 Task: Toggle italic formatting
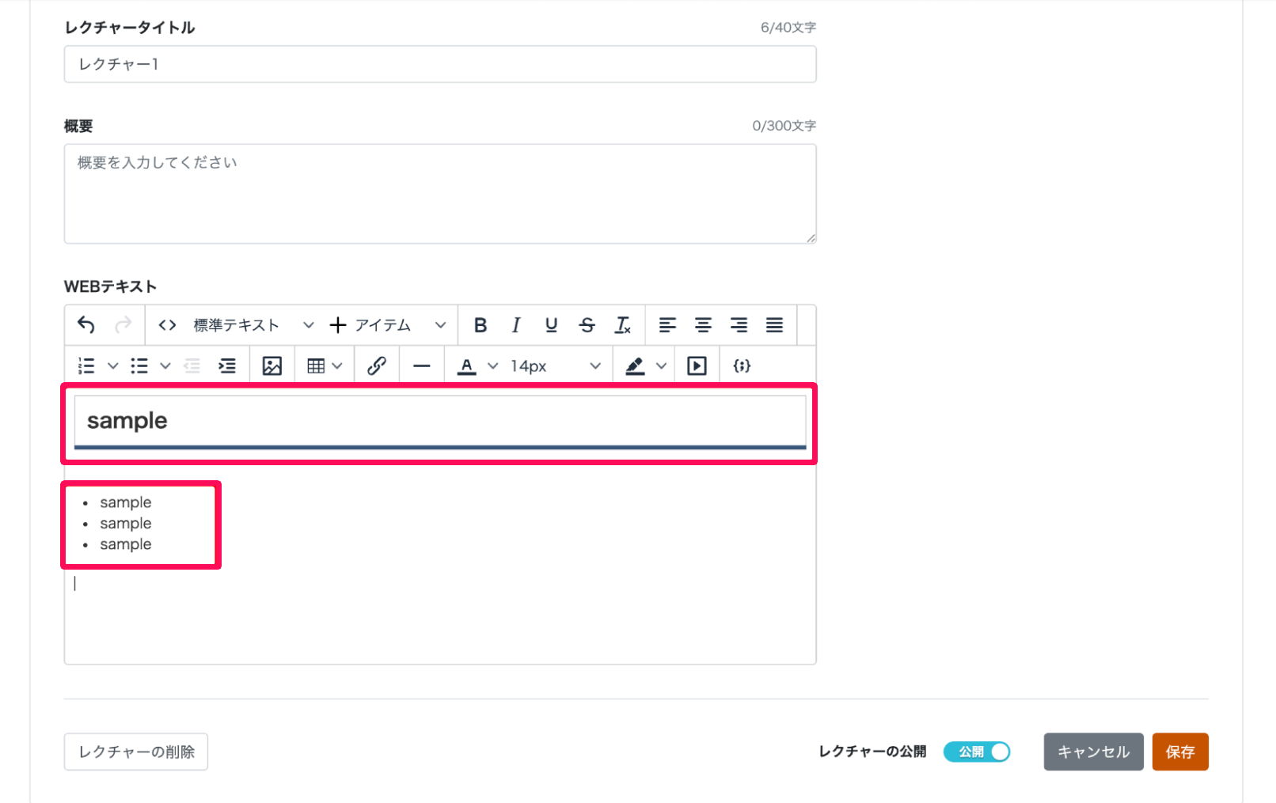(x=516, y=325)
